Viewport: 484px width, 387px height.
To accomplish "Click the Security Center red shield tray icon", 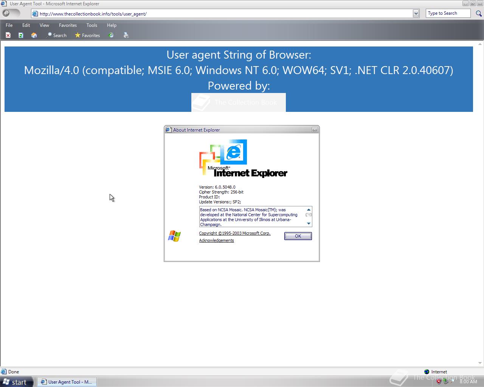I will (439, 382).
